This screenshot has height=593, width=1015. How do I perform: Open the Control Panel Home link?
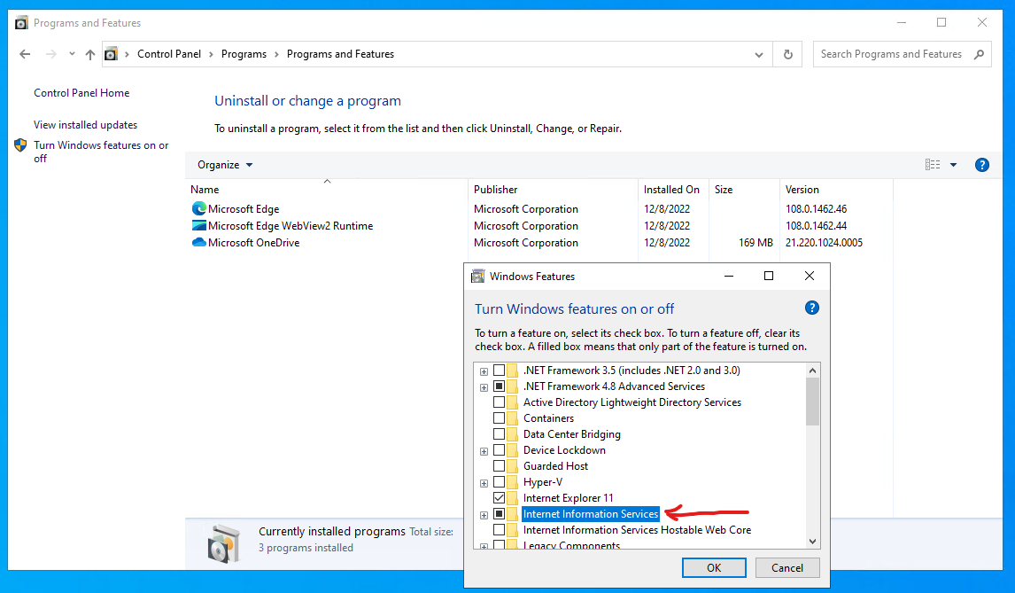[x=81, y=93]
